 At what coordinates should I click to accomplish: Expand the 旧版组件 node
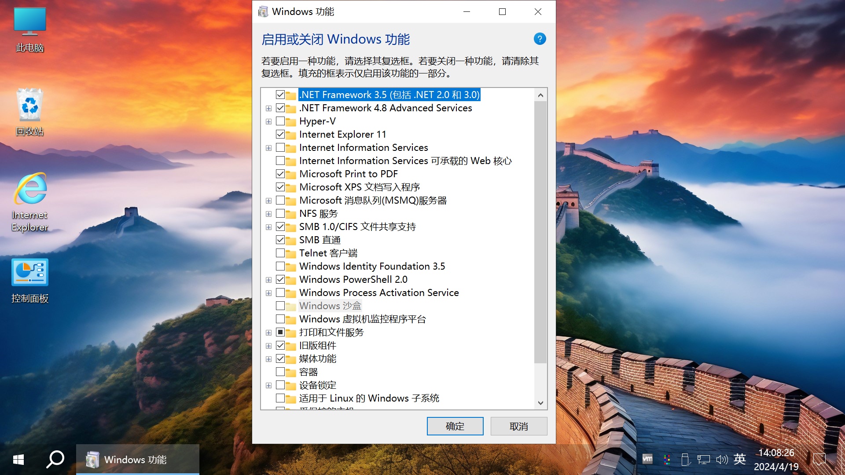tap(268, 346)
